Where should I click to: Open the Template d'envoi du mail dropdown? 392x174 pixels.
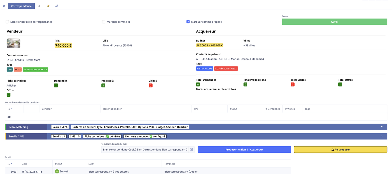145,150
